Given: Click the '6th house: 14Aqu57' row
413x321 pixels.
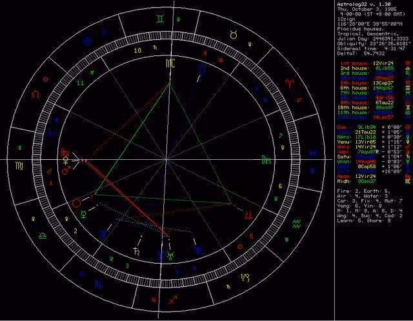Looking at the screenshot, I should pos(367,88).
